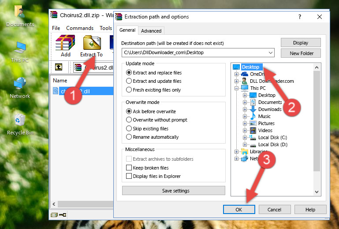Expand Libraries tree node

tap(236, 151)
